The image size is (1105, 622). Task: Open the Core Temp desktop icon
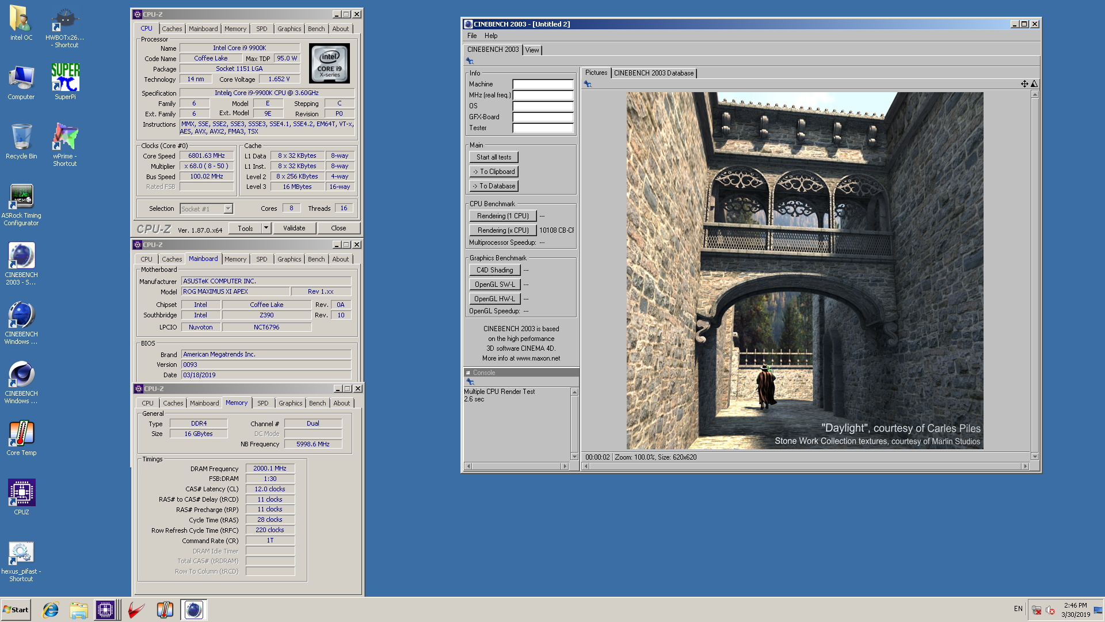pyautogui.click(x=21, y=438)
